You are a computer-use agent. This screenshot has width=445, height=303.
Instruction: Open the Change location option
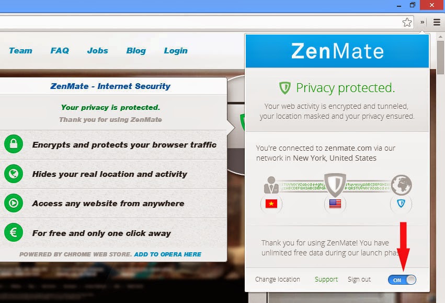(x=277, y=279)
